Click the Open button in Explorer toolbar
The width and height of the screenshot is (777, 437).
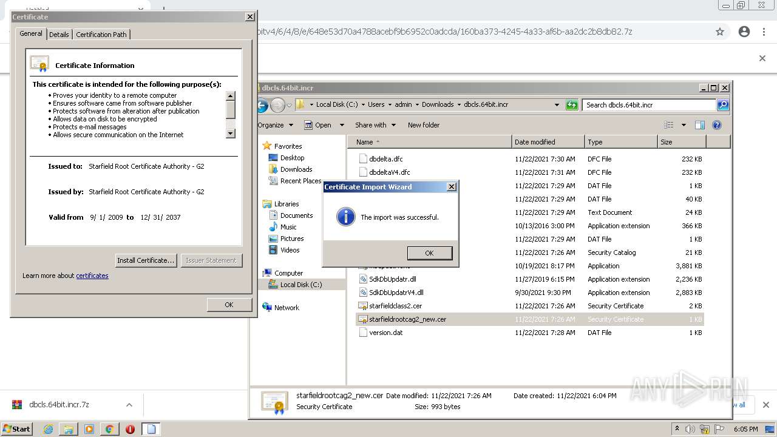[x=319, y=125]
